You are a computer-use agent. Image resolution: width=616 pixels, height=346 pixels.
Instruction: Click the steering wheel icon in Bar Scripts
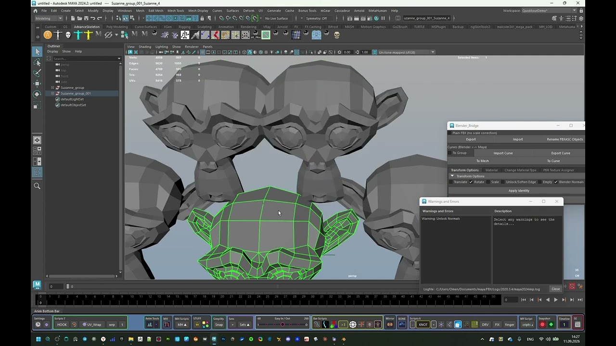(x=353, y=324)
